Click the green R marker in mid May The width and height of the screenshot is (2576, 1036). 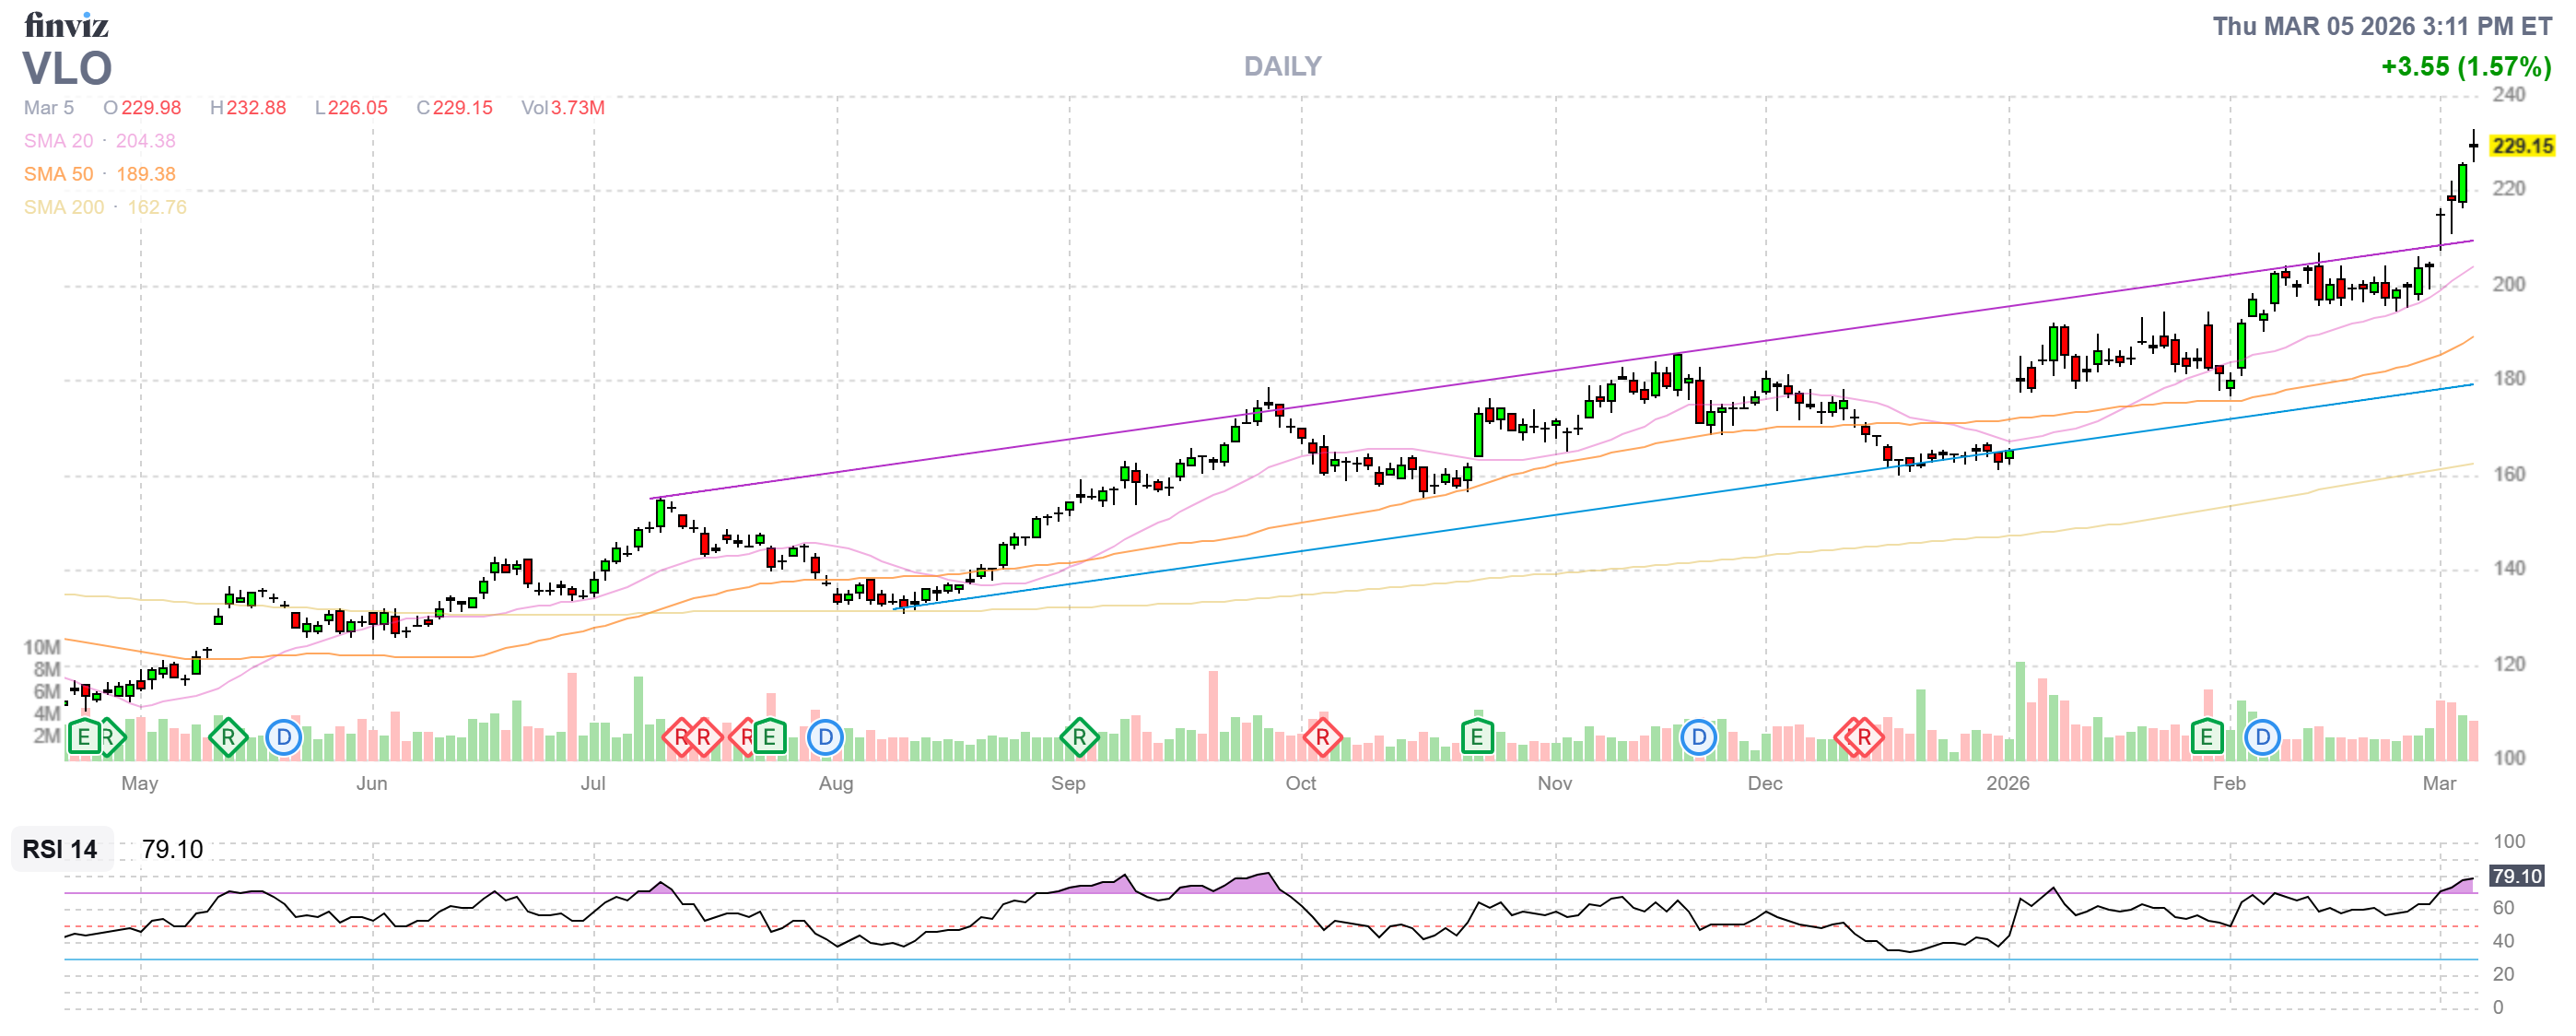point(228,739)
